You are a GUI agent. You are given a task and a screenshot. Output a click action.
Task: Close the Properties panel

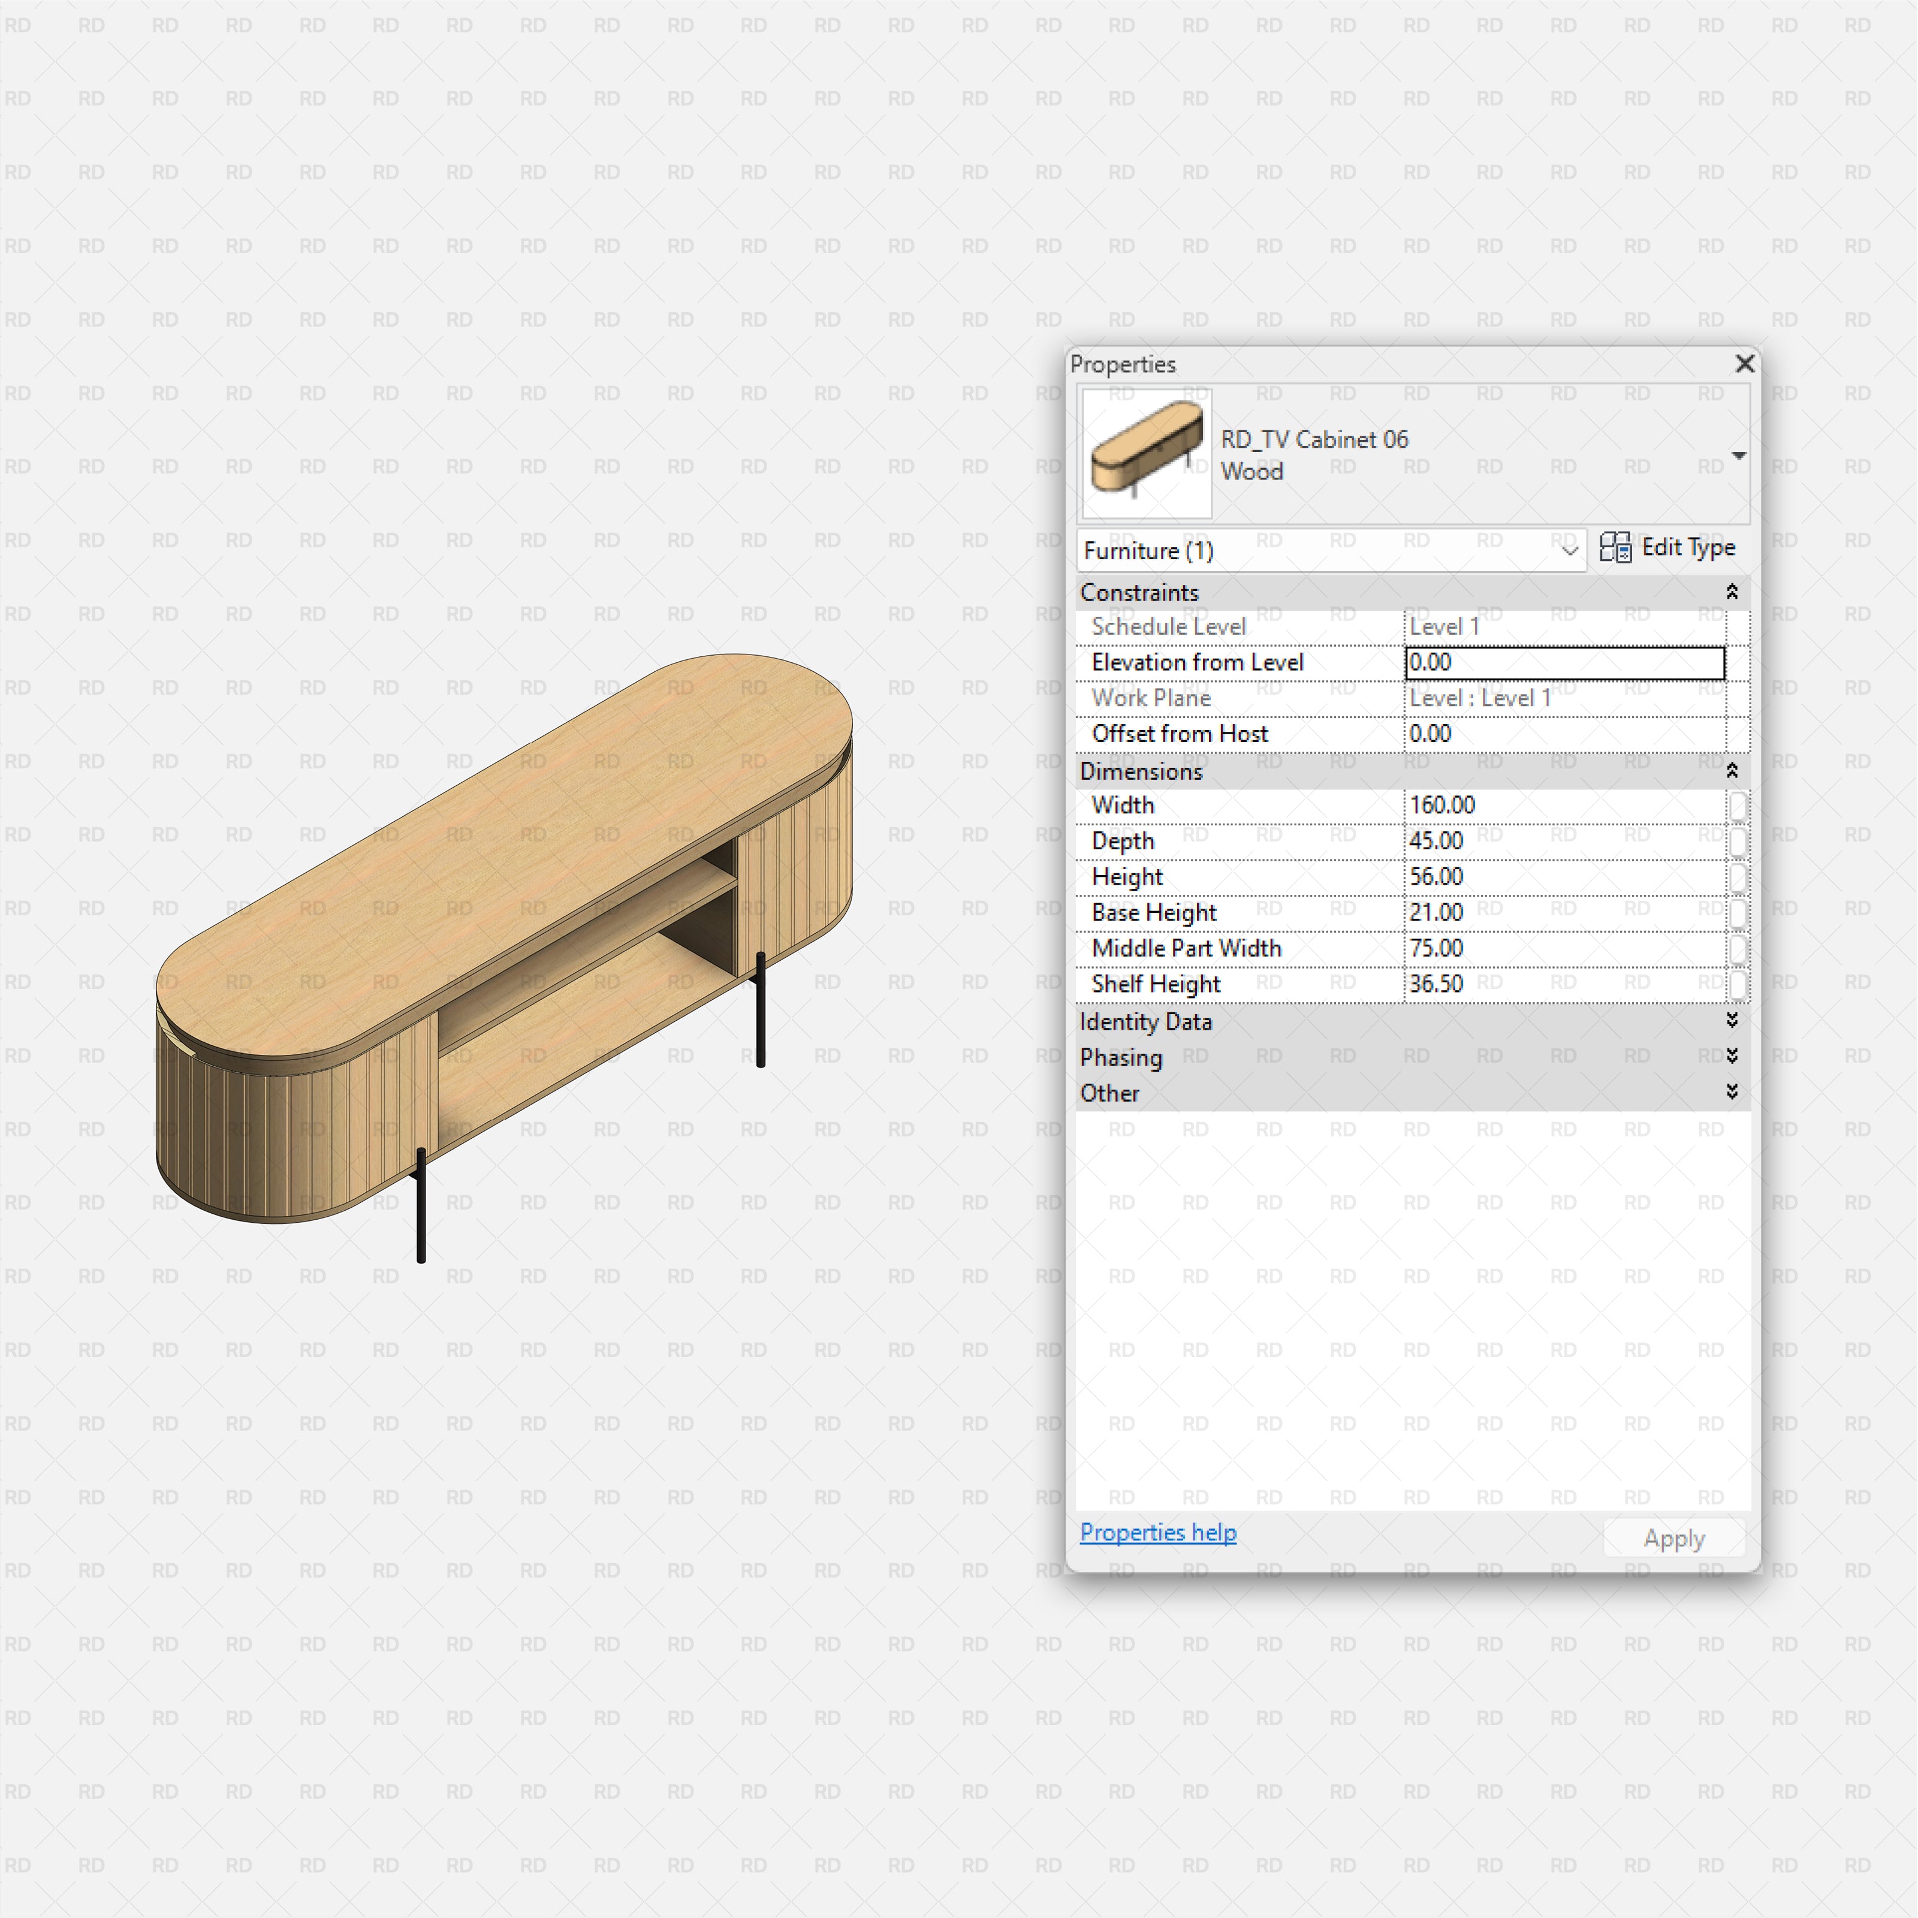pyautogui.click(x=1744, y=363)
